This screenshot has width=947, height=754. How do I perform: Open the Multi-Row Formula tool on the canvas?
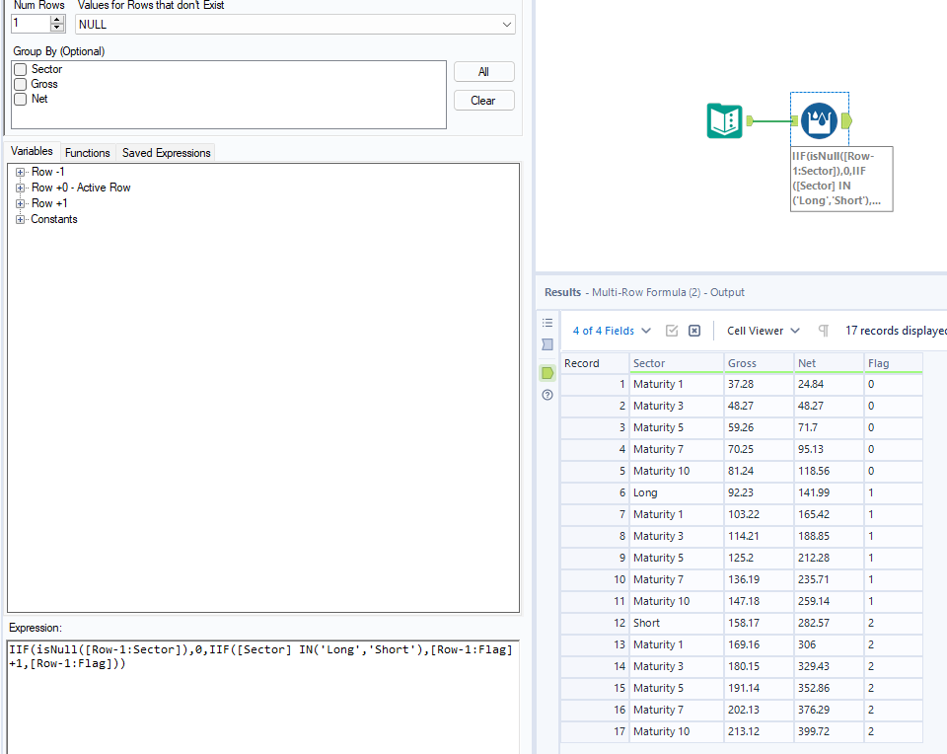819,118
